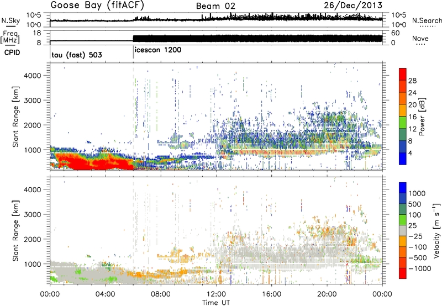Click the '20:00' time tick label
The image size is (442, 306).
327,294
